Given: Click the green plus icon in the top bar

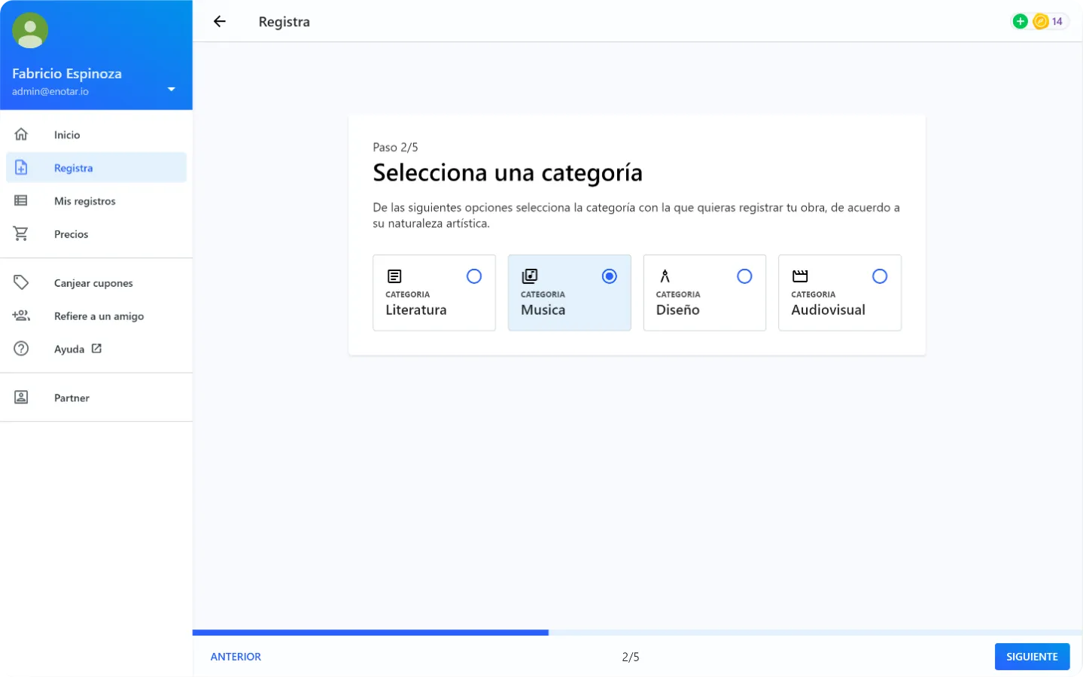Looking at the screenshot, I should pos(1020,21).
